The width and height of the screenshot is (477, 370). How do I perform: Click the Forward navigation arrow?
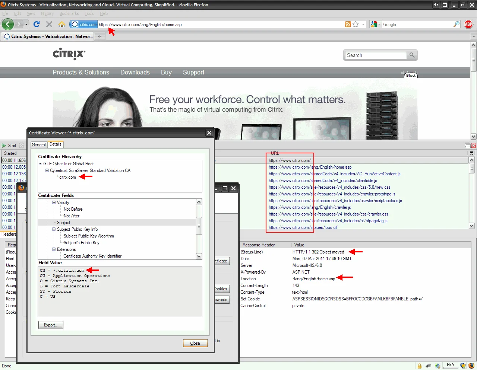click(x=19, y=25)
